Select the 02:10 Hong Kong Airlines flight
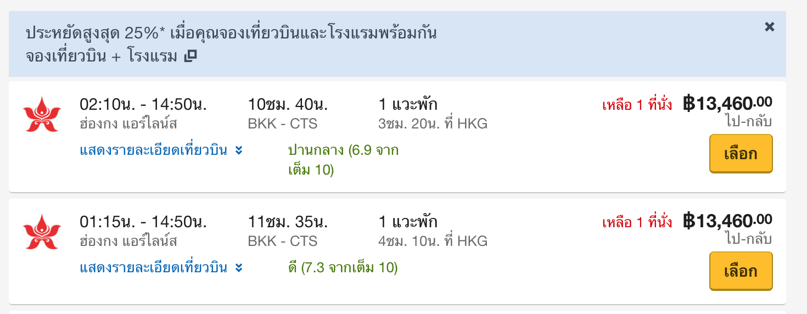The image size is (807, 314). tap(741, 154)
